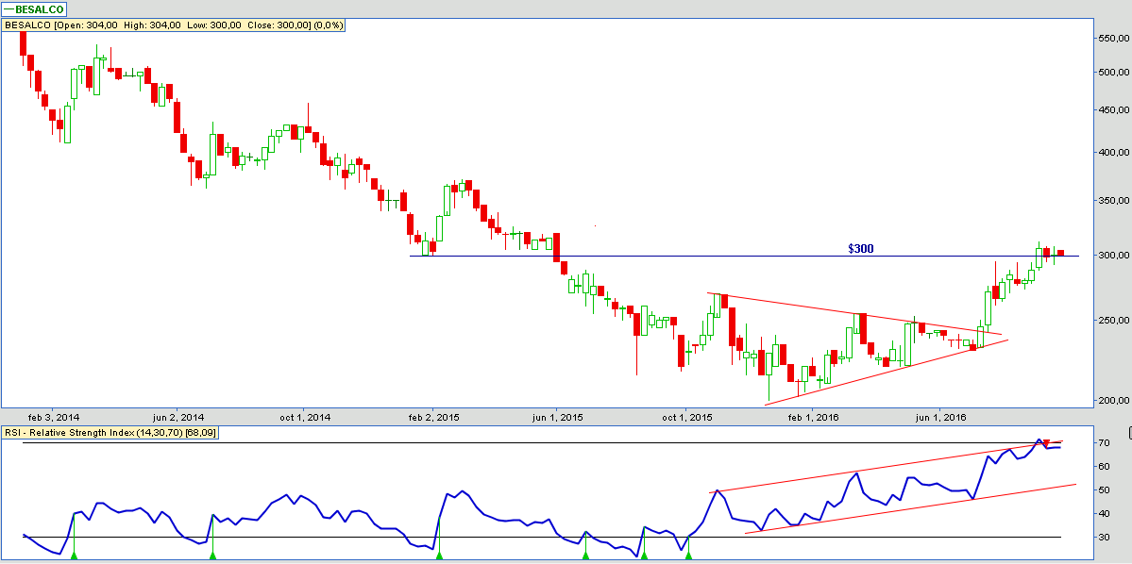Click the jun 1, 2016 date label
The image size is (1132, 564).
point(939,417)
